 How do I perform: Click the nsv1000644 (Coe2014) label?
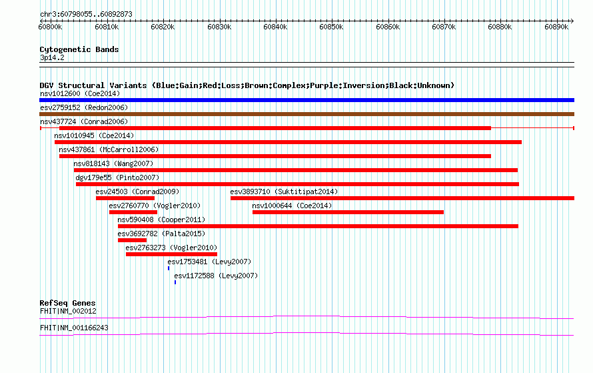tap(292, 206)
